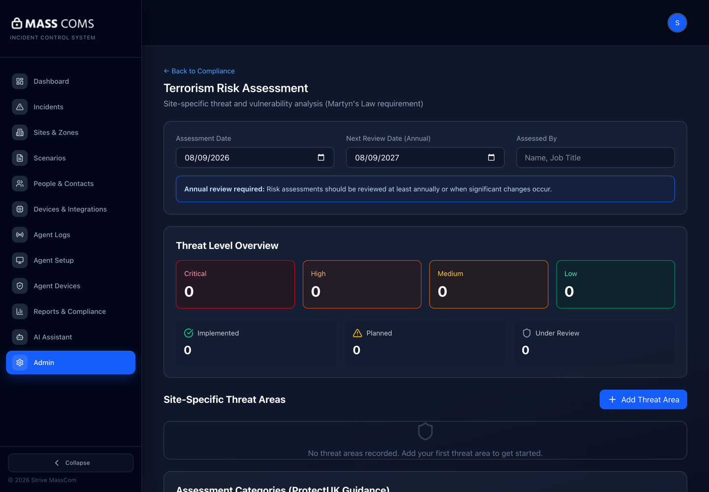Select the High threat level card
The width and height of the screenshot is (709, 492).
click(362, 284)
